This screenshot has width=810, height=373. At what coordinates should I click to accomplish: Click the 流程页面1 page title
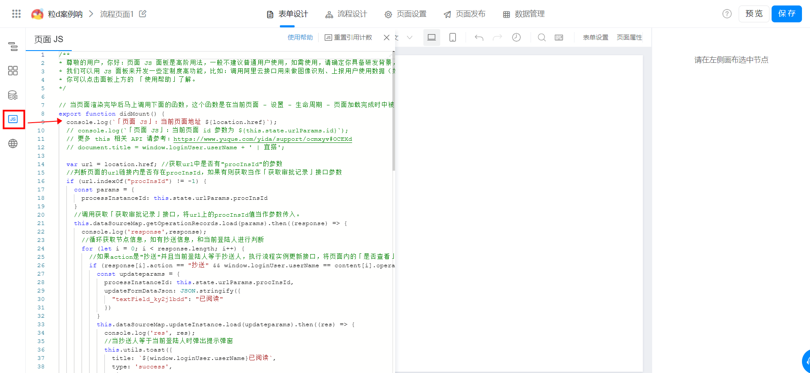point(117,14)
